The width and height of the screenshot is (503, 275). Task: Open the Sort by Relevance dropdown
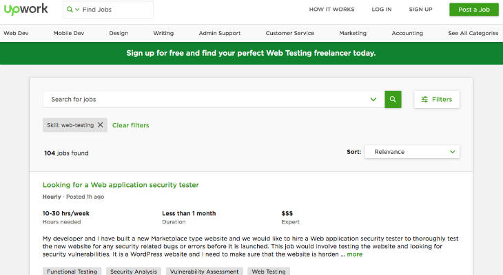coord(412,151)
